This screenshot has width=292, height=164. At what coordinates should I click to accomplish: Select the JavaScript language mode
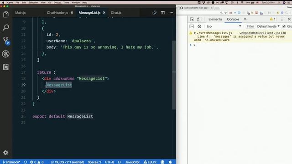(132, 162)
